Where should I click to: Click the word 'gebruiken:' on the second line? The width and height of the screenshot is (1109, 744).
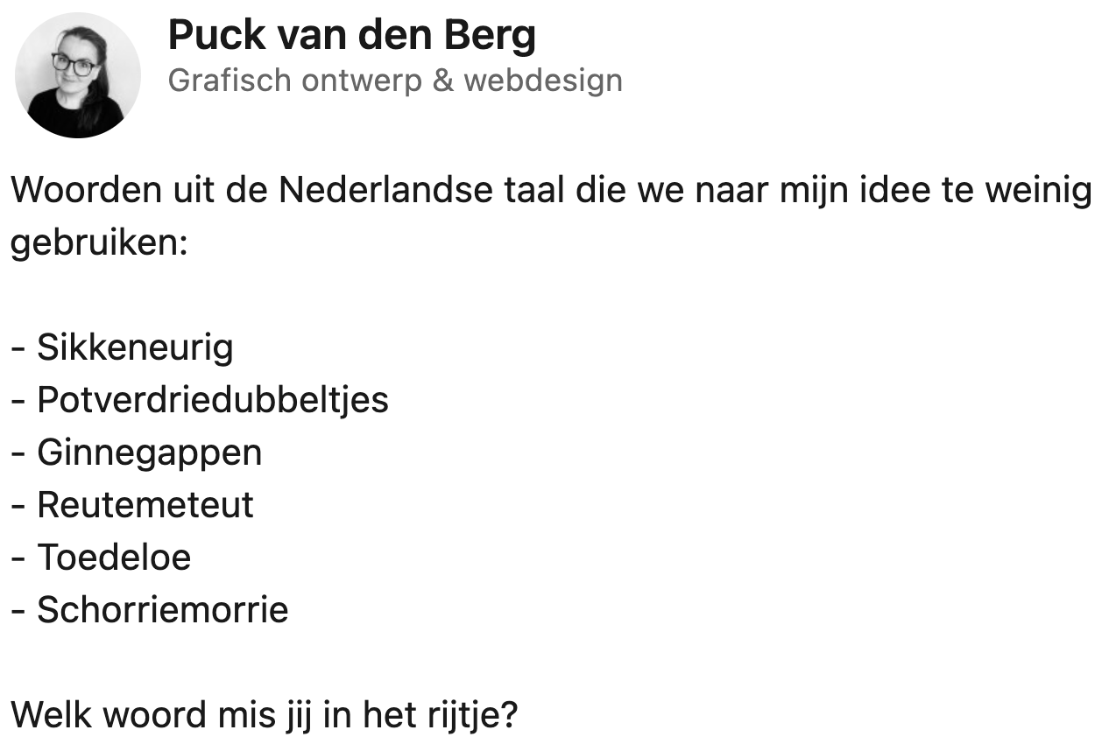point(99,243)
